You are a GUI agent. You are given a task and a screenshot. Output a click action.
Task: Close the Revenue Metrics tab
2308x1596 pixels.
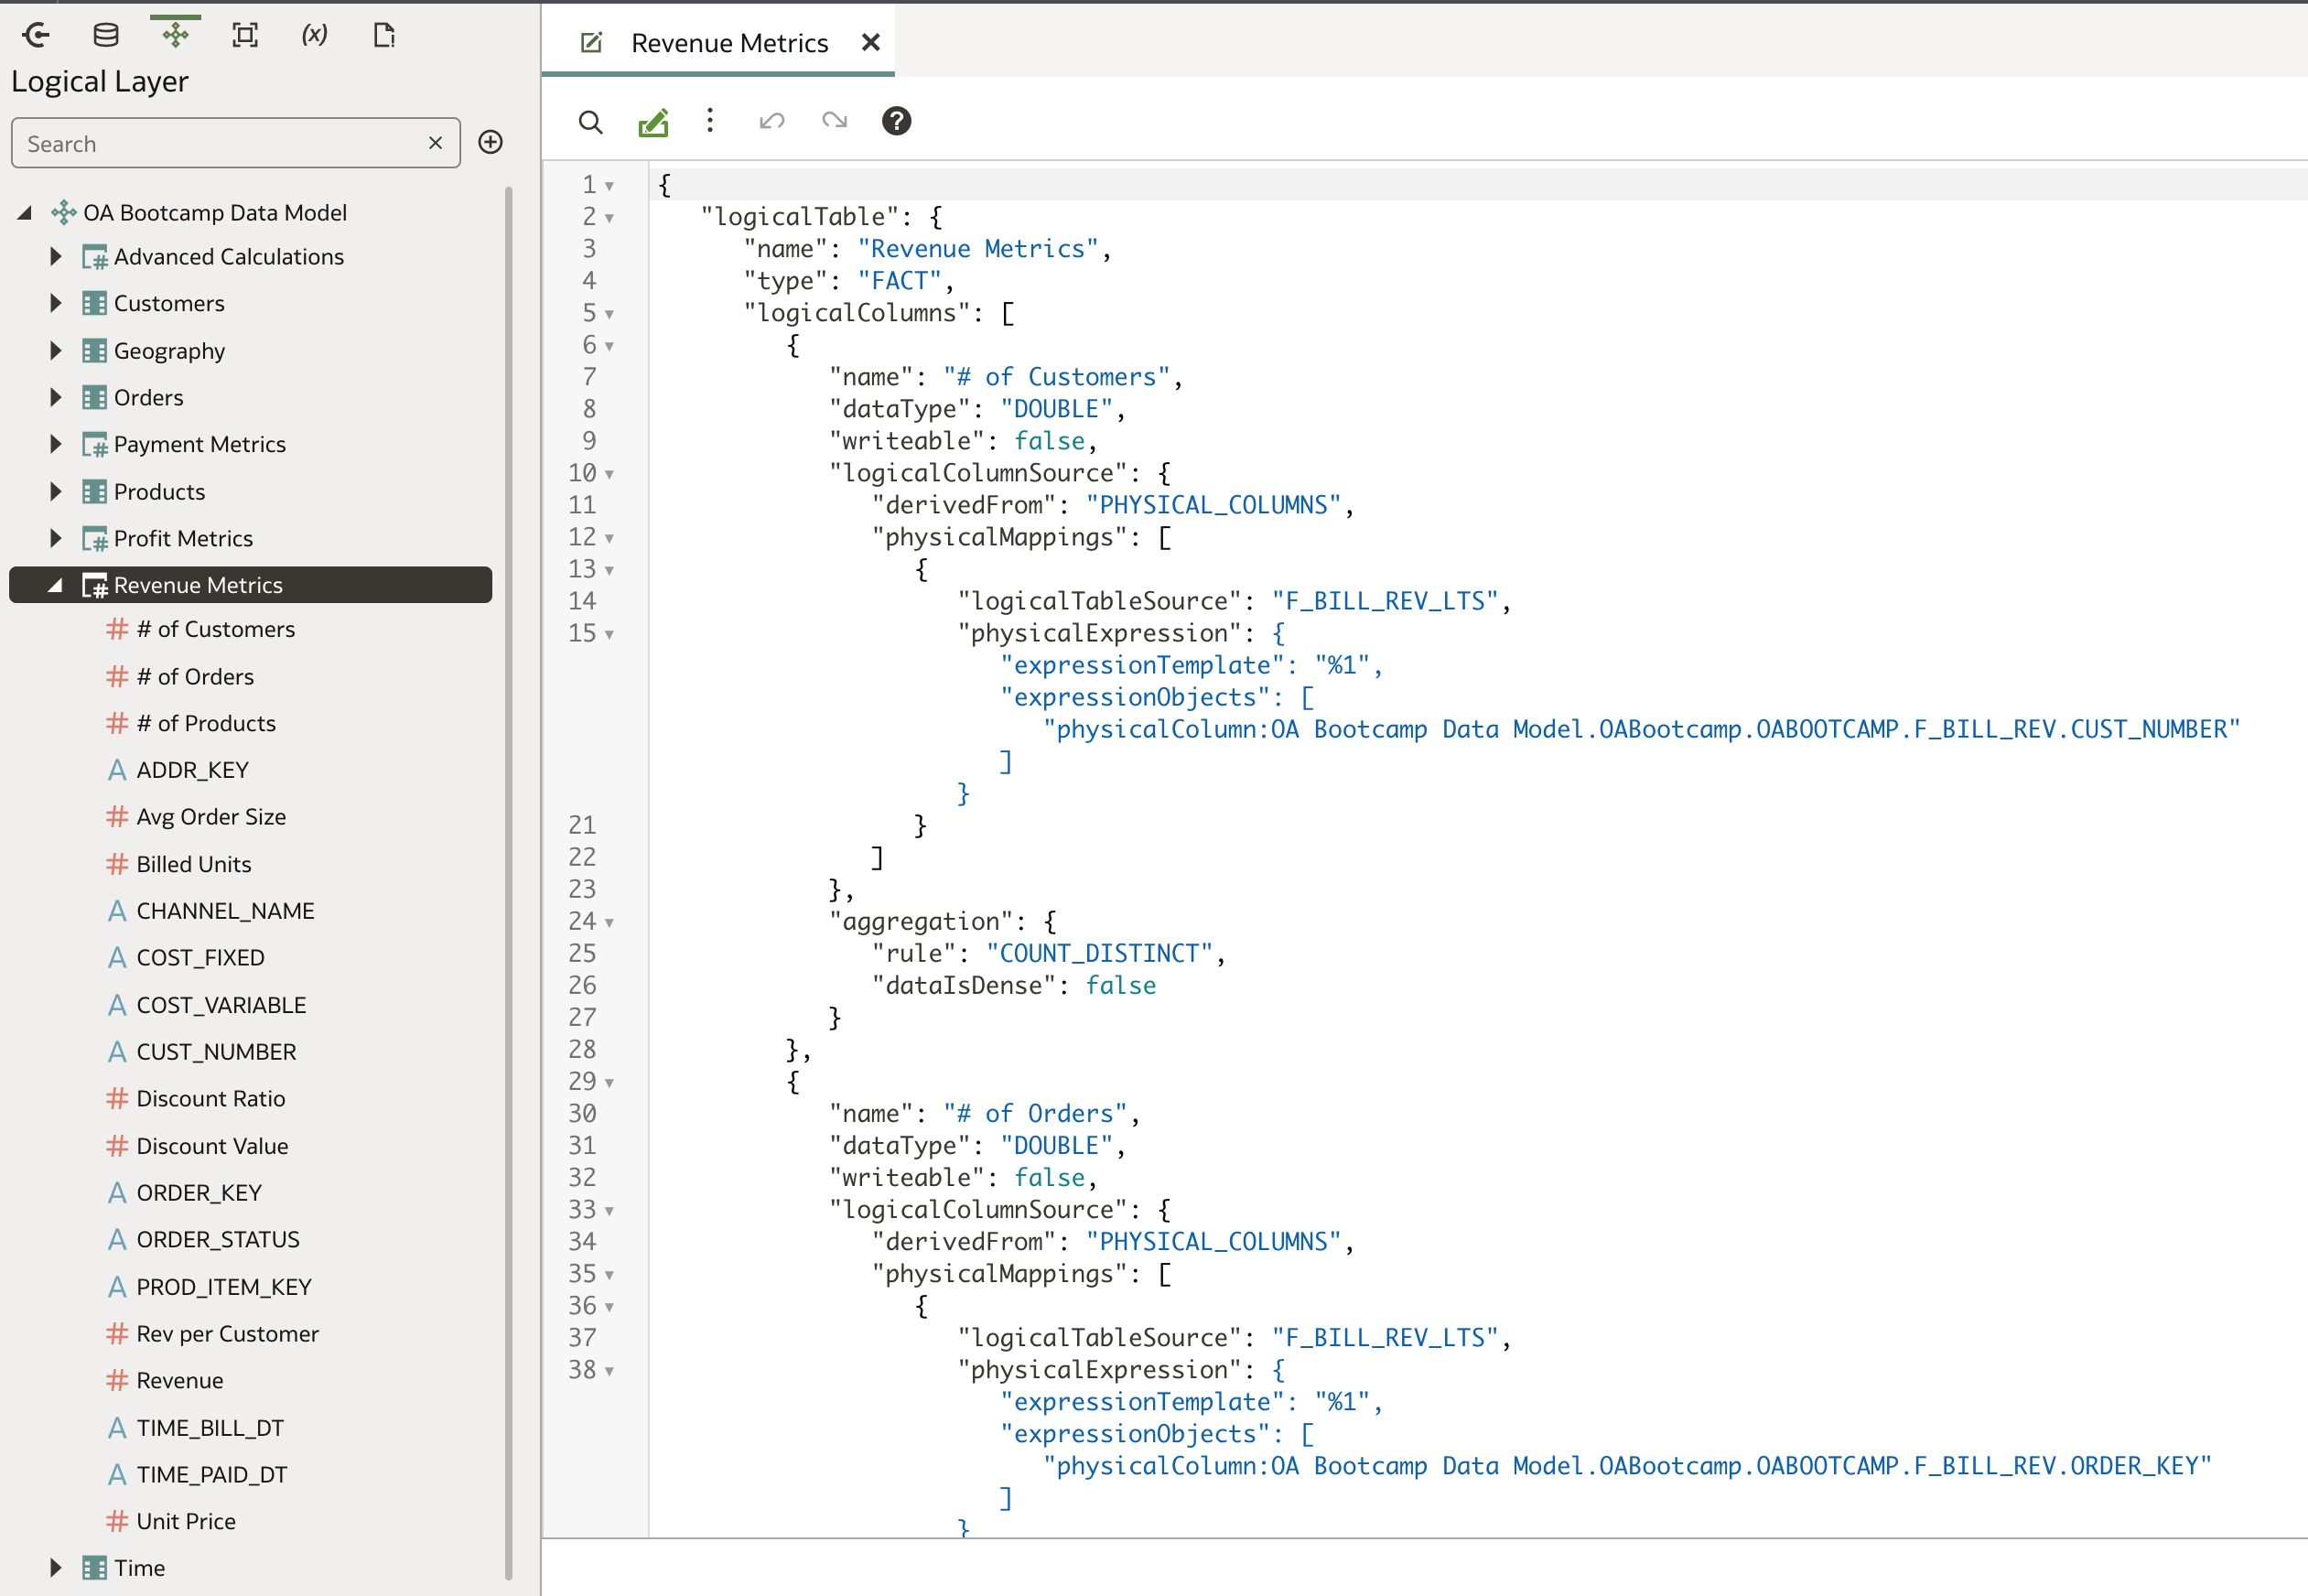click(870, 43)
